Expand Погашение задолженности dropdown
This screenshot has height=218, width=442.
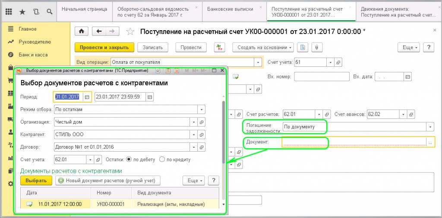[x=430, y=127]
